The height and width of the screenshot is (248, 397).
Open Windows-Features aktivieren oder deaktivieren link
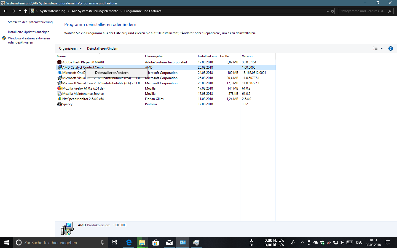click(29, 40)
